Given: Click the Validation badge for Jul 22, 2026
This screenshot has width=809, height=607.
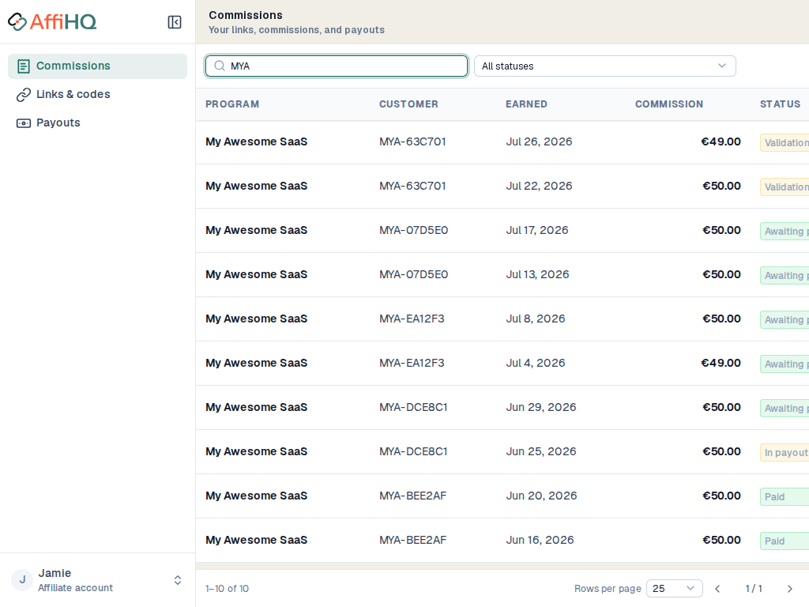Looking at the screenshot, I should (785, 187).
